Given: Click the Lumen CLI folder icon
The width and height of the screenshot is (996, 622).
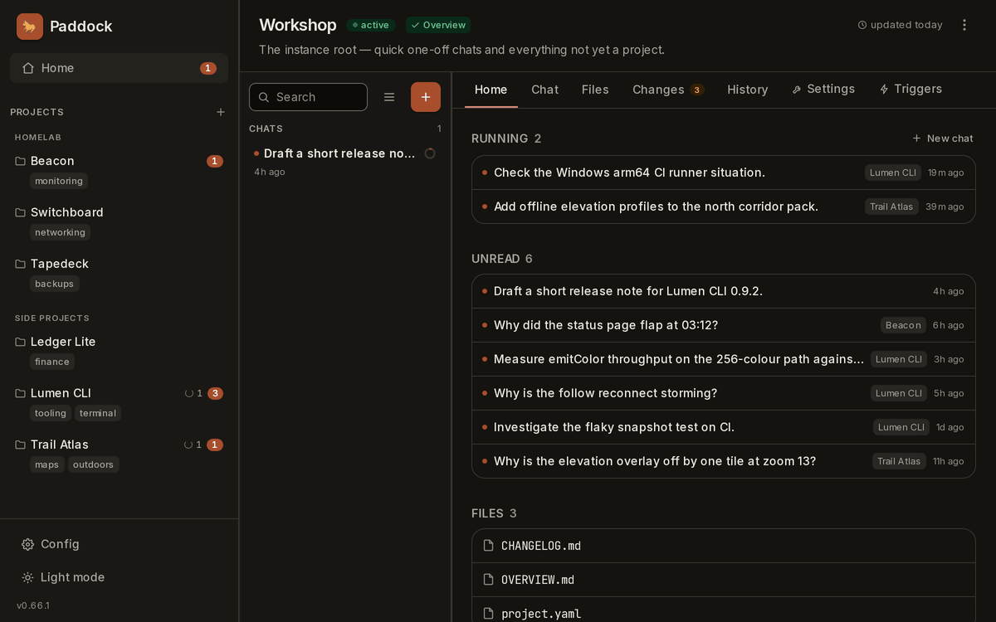Looking at the screenshot, I should 21,393.
